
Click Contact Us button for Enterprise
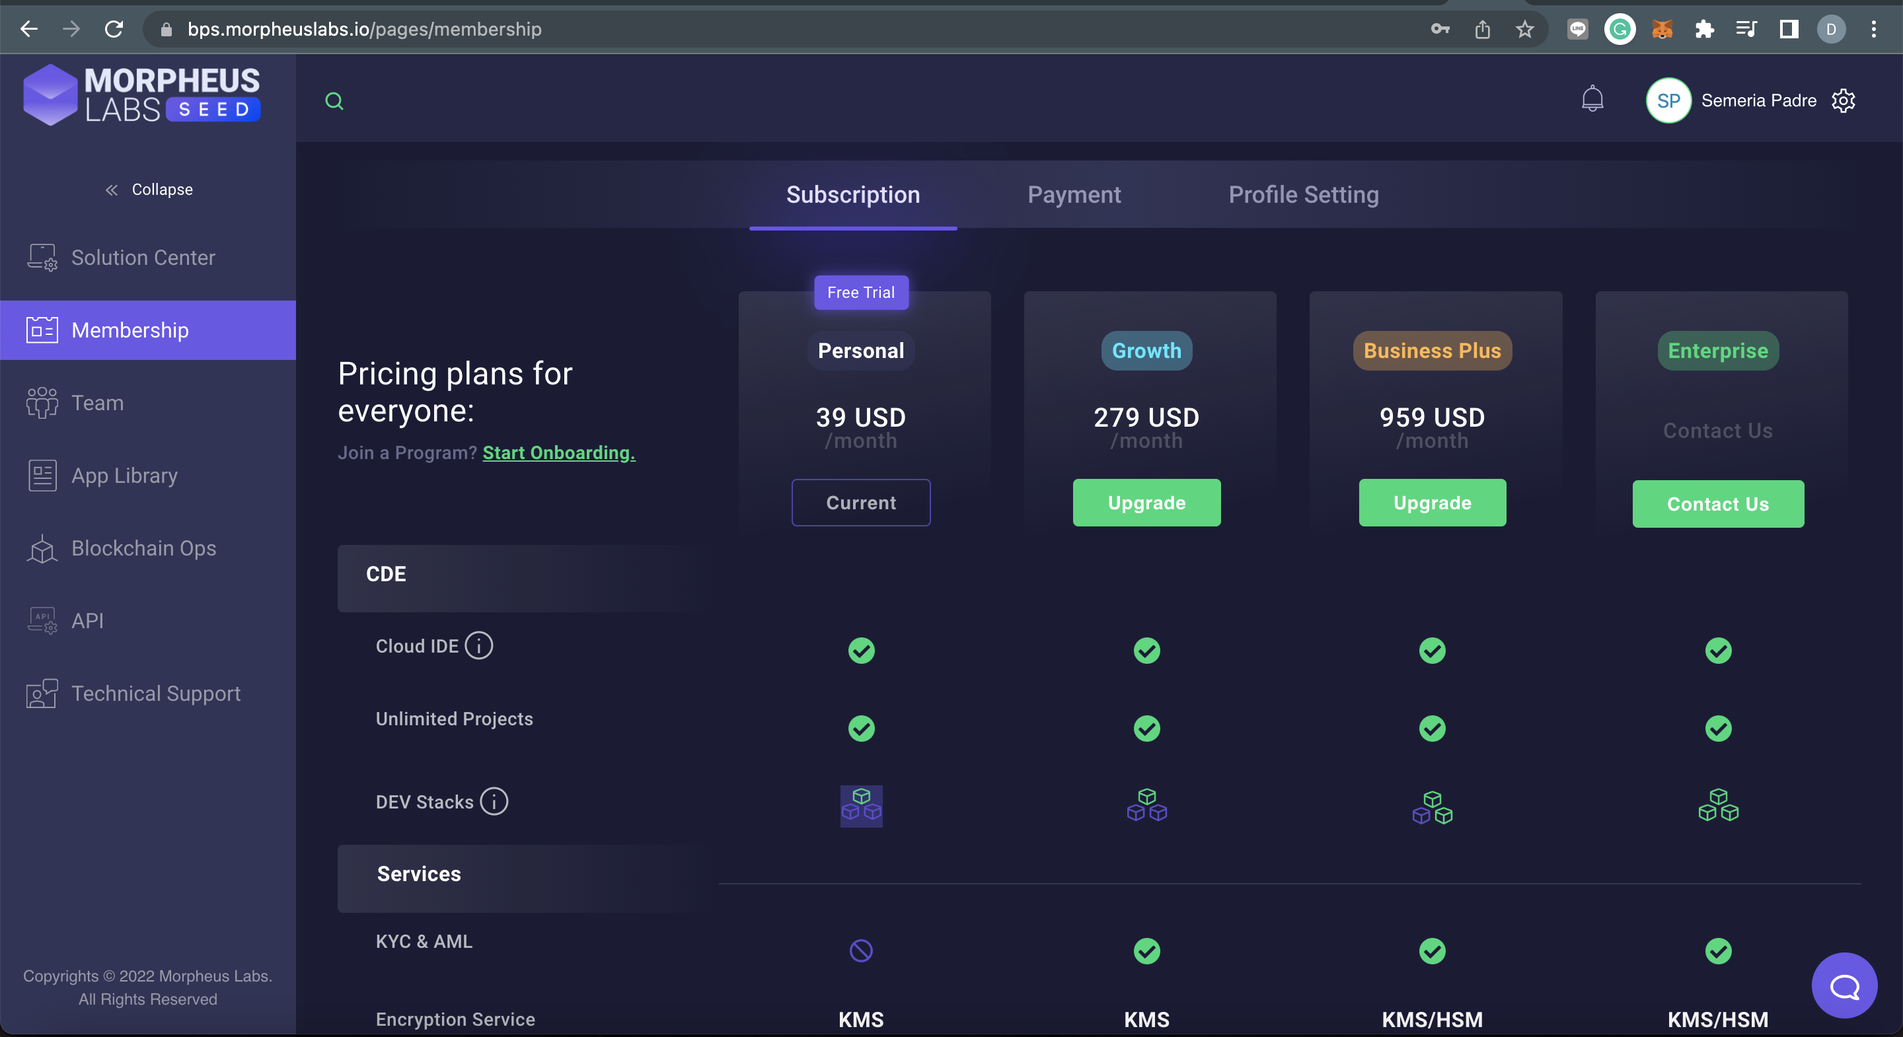tap(1717, 505)
